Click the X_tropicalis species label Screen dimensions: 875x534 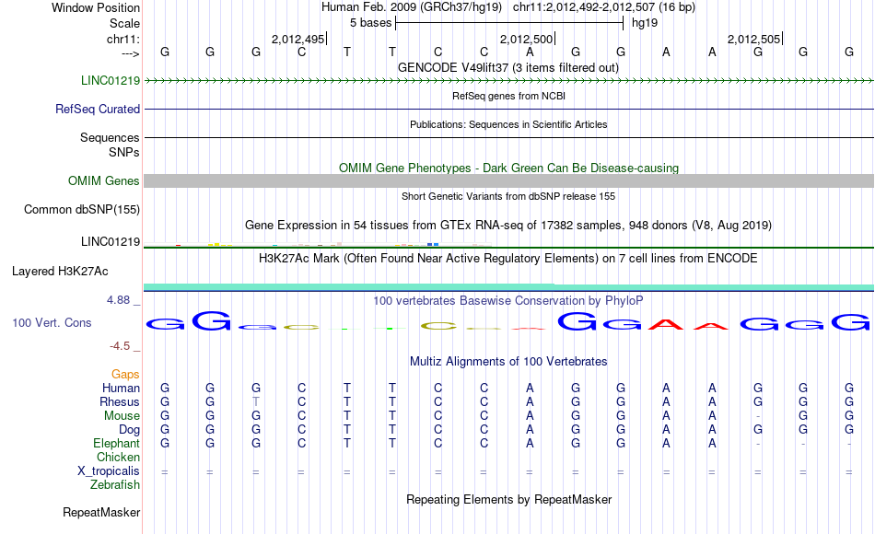(x=109, y=471)
